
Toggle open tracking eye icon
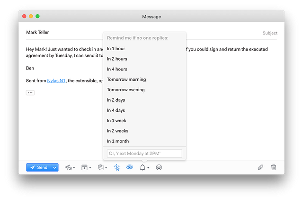click(x=130, y=167)
